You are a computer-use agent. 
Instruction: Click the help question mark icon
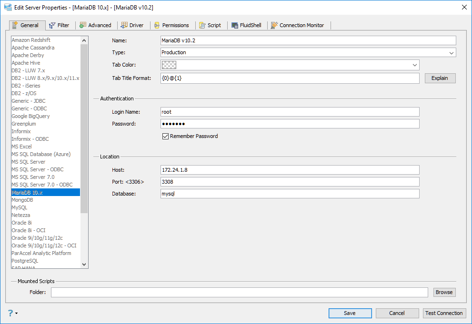coord(10,313)
